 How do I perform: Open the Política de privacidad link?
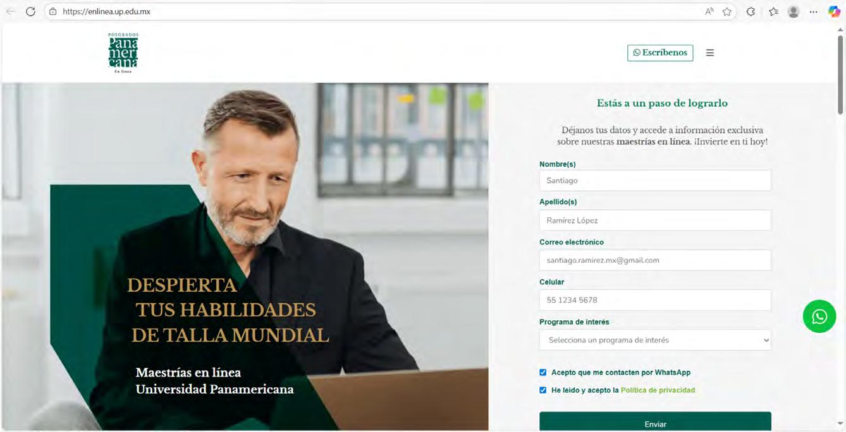[658, 390]
